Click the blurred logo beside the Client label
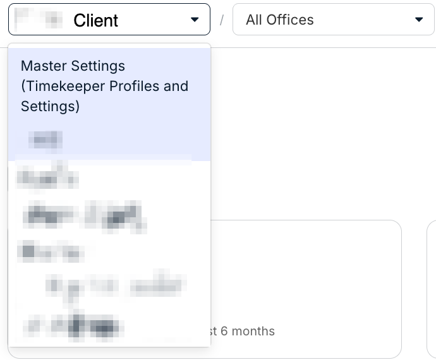 pyautogui.click(x=38, y=20)
